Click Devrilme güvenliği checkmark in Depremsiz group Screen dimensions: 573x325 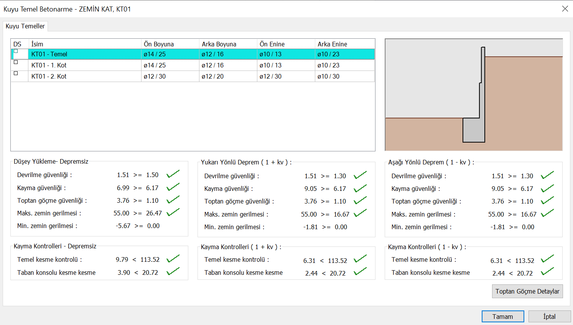173,174
